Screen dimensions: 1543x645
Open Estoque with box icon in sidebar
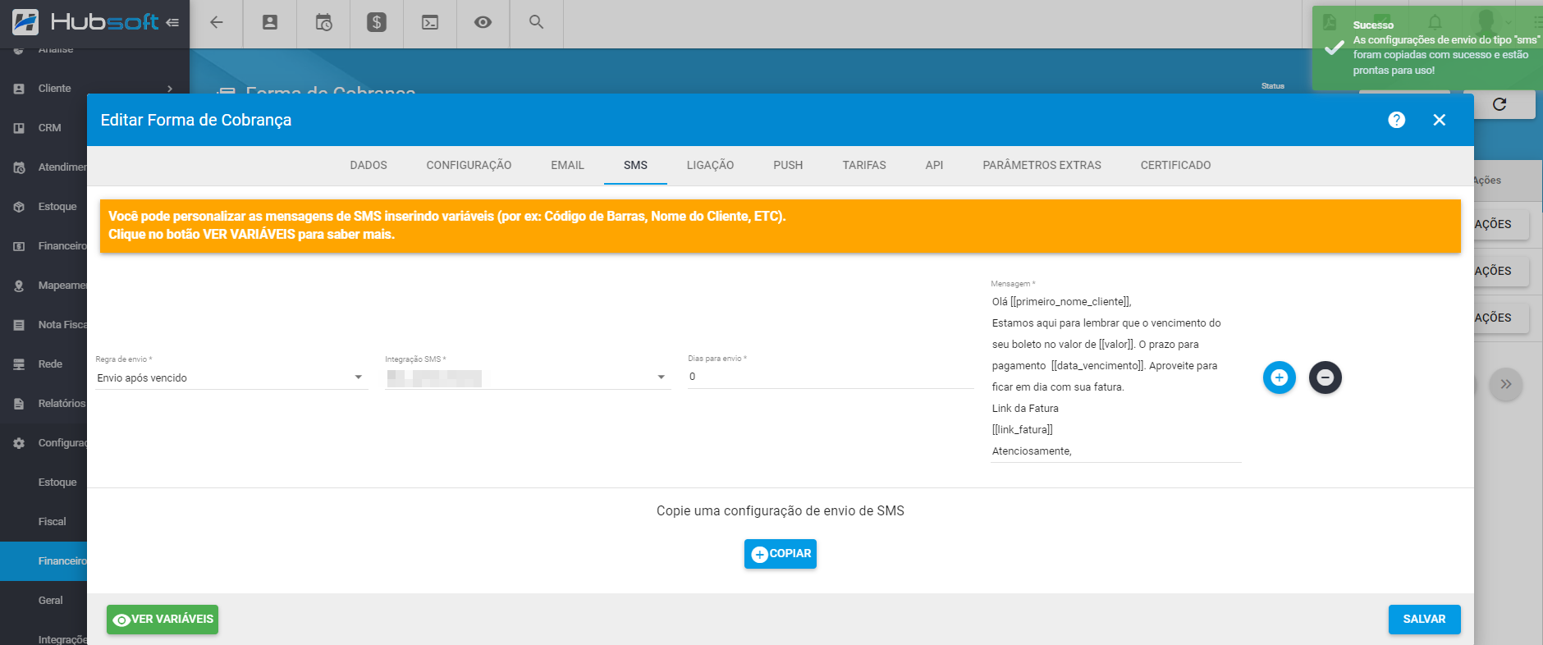pos(43,207)
